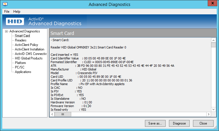Image resolution: width=219 pixels, height=131 pixels.
Task: Select ActivClient Installation in tree
Action: [29, 49]
